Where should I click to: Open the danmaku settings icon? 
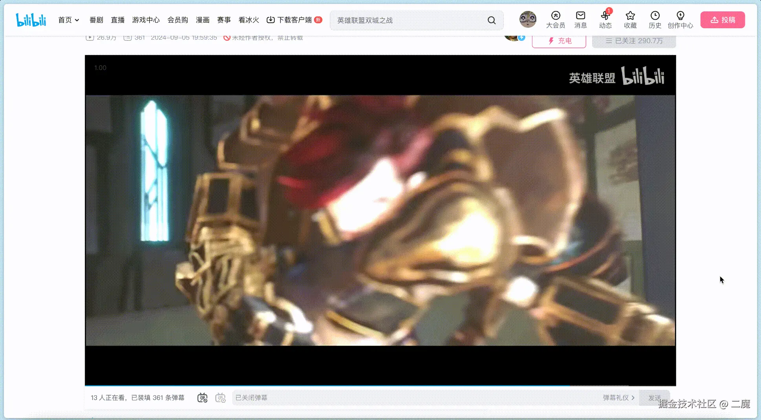point(221,398)
